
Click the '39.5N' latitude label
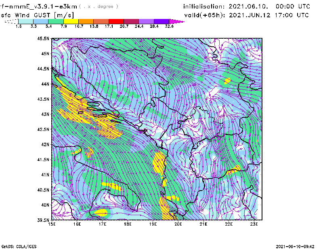coord(43,220)
